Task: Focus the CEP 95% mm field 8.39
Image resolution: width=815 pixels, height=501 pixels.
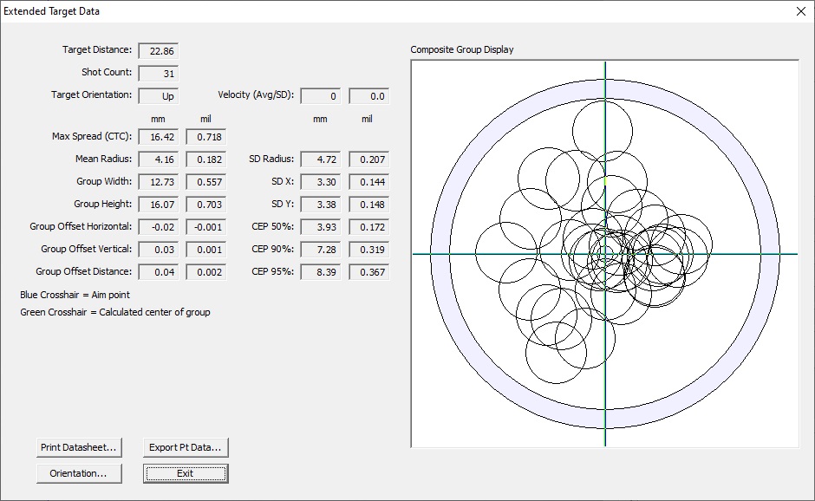Action: coord(320,272)
